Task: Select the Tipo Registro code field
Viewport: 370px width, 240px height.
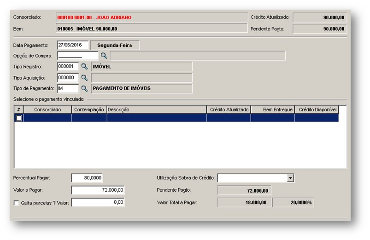Action: [x=68, y=66]
